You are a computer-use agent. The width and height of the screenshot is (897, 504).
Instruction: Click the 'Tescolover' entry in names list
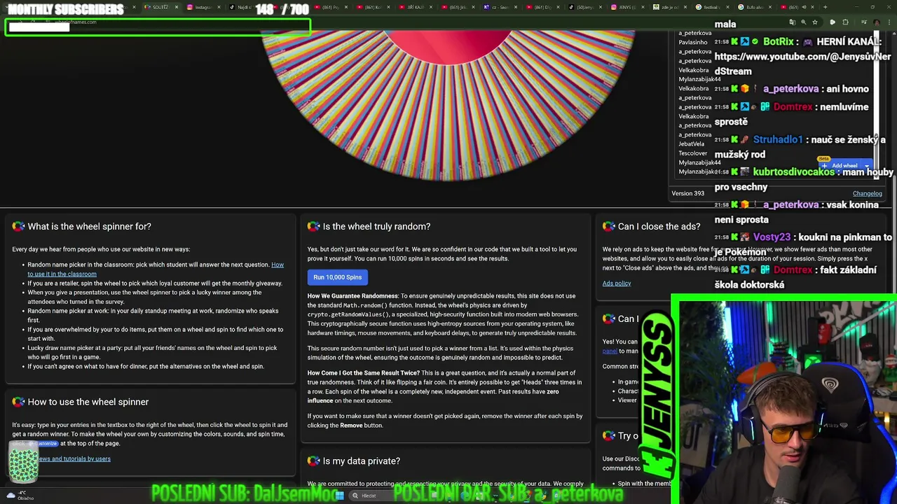click(692, 153)
